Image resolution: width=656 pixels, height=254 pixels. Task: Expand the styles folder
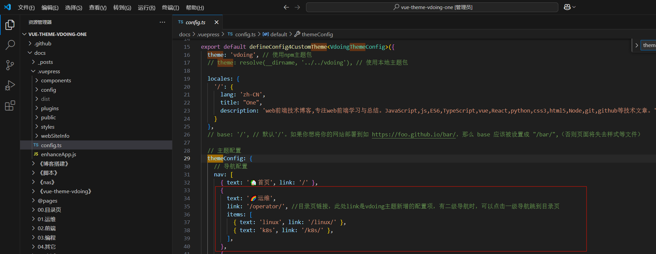(x=96, y=127)
